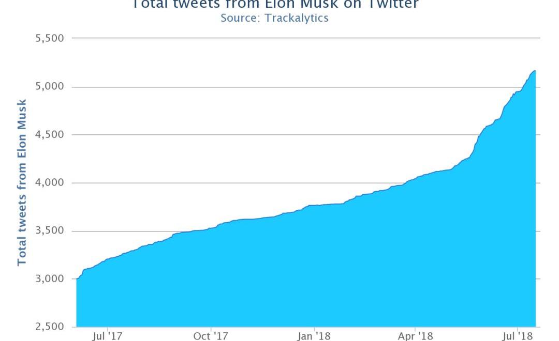This screenshot has width=559, height=341.
Task: Click the 3,500 y-axis label
Action: [x=49, y=231]
